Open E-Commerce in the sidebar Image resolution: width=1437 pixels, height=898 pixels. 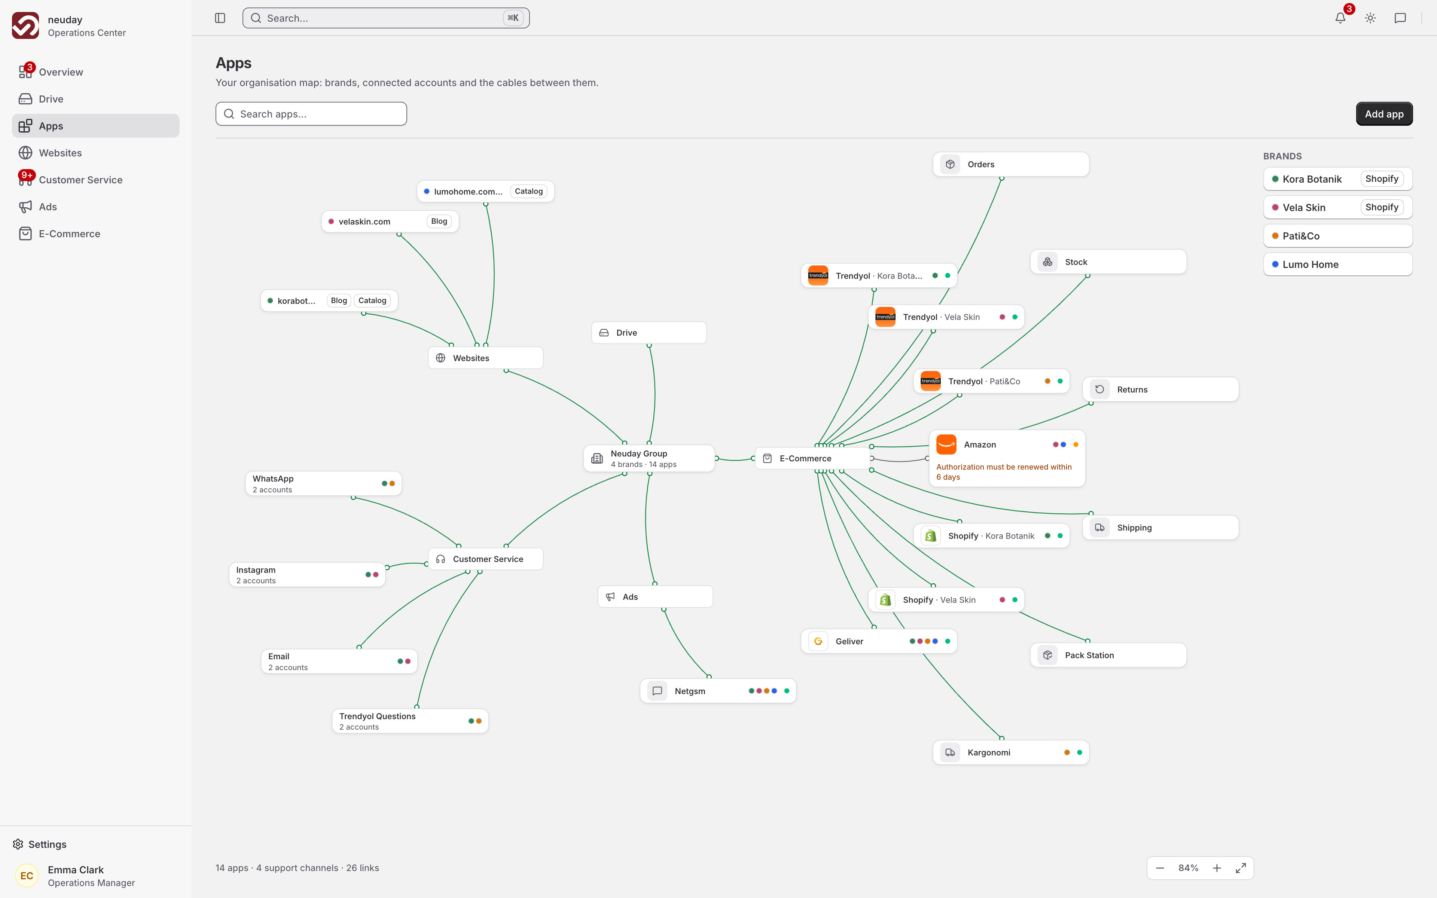95,233
